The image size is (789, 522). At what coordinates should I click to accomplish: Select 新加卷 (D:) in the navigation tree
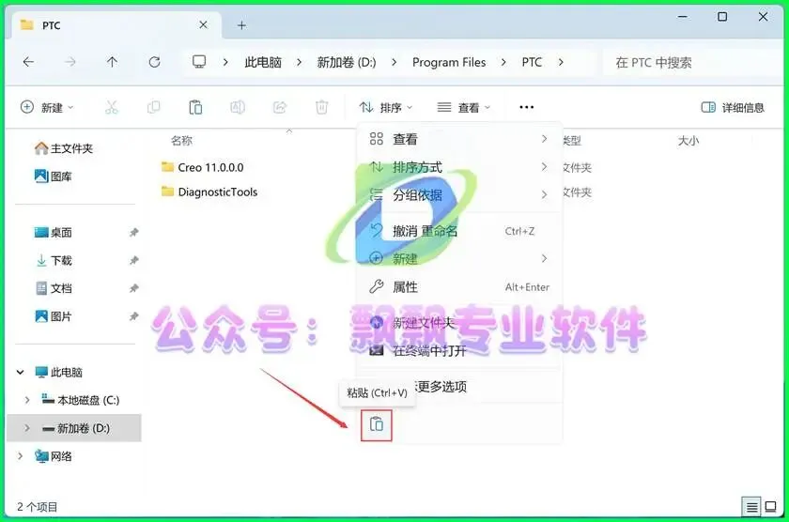(76, 428)
